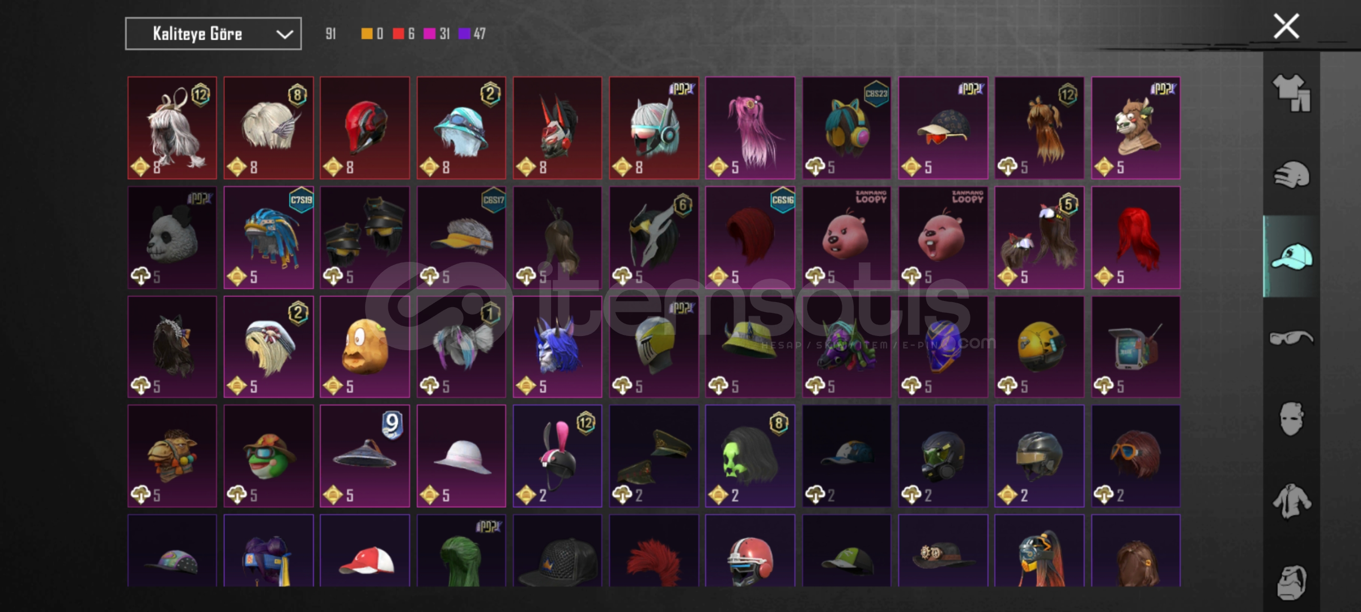Click the dropdown chevron beside Kaliteye Göre

(x=284, y=35)
